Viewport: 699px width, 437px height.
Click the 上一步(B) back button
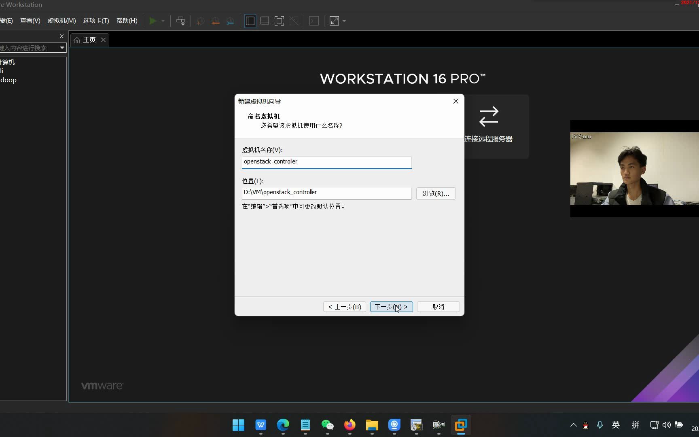[345, 307]
